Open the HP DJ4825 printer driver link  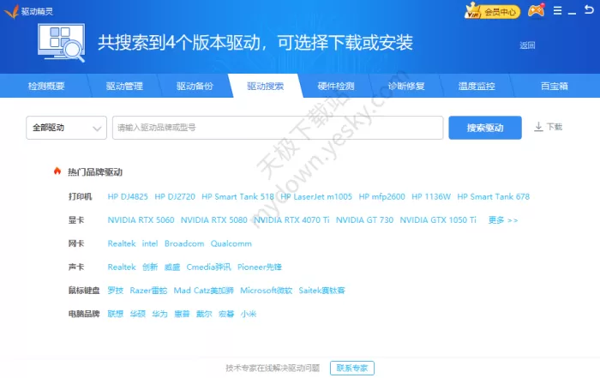click(128, 196)
